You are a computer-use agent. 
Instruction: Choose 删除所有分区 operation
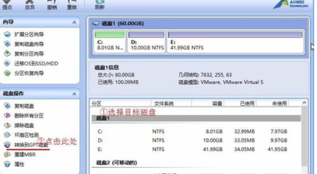pos(29,116)
